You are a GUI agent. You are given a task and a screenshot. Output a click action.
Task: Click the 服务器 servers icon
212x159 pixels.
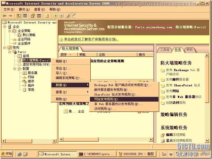(24, 73)
